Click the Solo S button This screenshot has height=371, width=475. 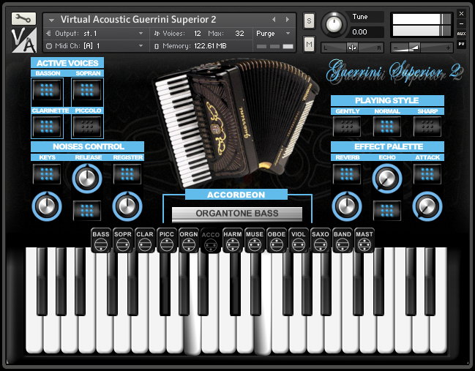[x=309, y=21]
